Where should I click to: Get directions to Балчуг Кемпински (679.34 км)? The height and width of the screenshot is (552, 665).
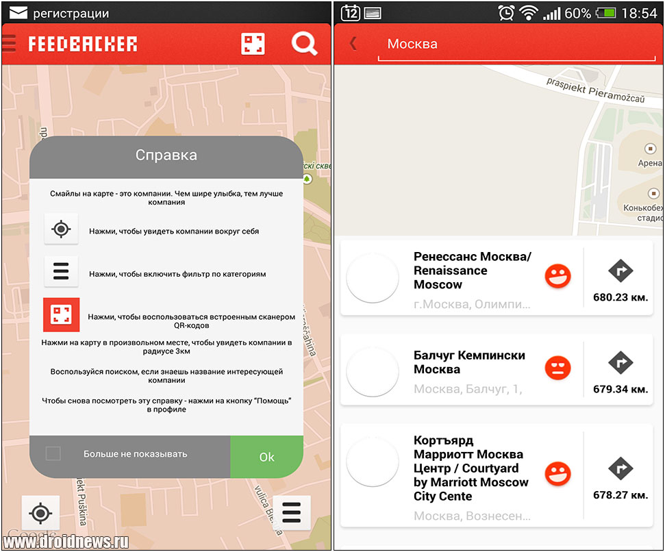pos(620,362)
